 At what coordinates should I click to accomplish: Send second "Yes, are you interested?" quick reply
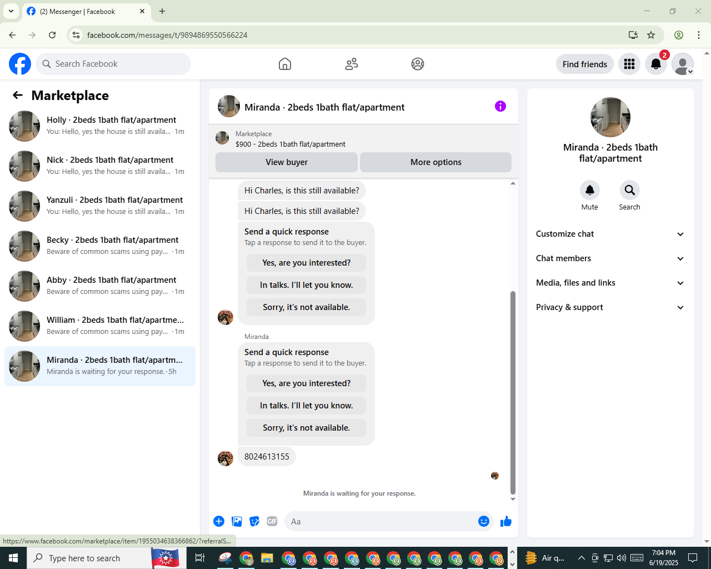(307, 383)
